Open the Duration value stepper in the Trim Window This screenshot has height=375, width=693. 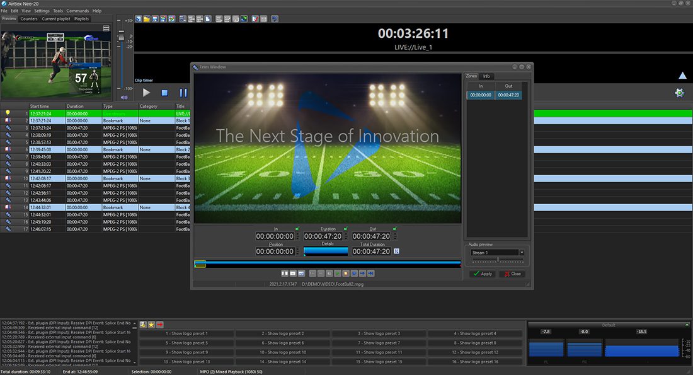point(346,236)
